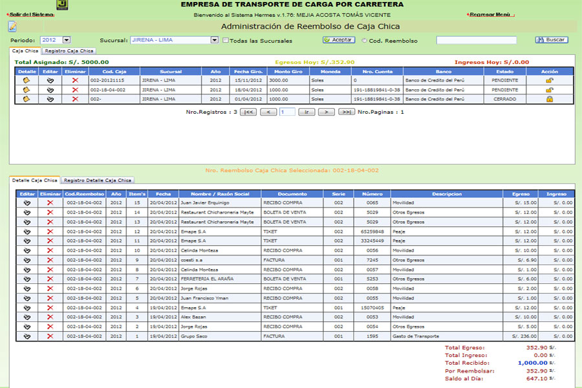The width and height of the screenshot is (582, 388).
Task: Delete the CERRADO caja chica row
Action: click(x=75, y=100)
